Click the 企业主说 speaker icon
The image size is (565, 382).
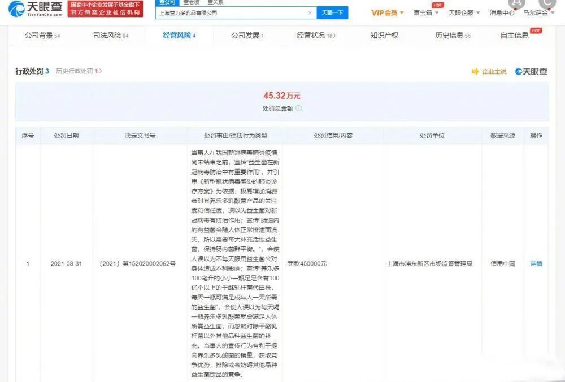475,71
